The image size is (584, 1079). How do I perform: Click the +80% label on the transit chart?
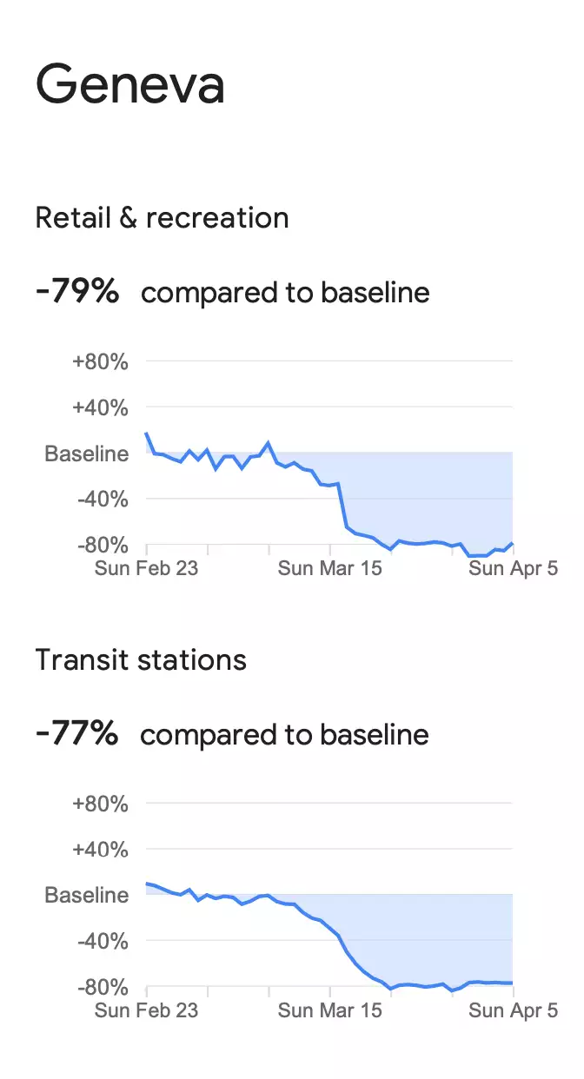tap(100, 804)
